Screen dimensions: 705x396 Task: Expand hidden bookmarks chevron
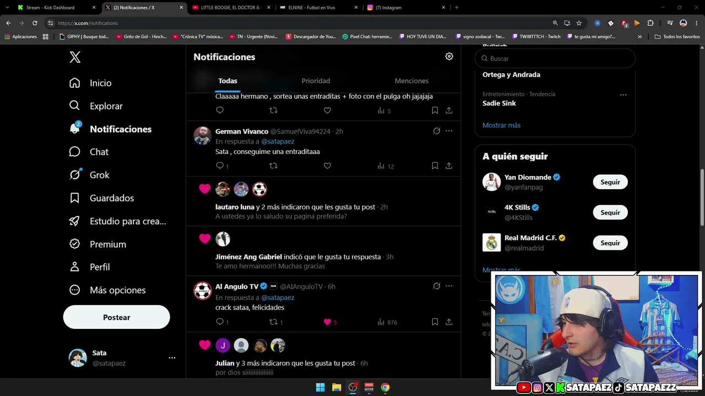pos(639,37)
